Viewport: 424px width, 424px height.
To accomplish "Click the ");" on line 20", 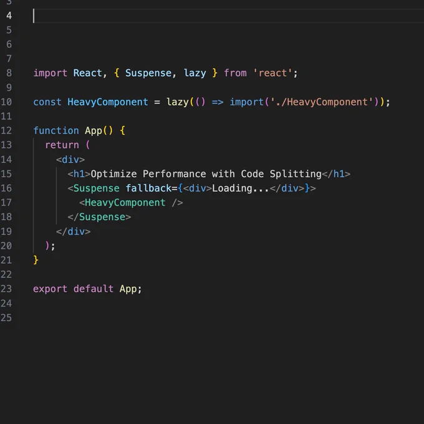I will click(x=50, y=246).
